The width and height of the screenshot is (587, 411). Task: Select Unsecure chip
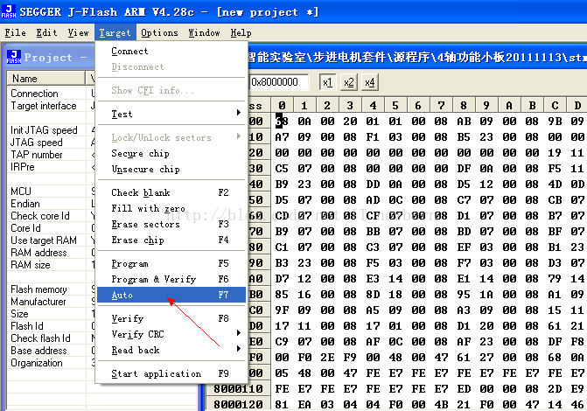[x=171, y=169]
